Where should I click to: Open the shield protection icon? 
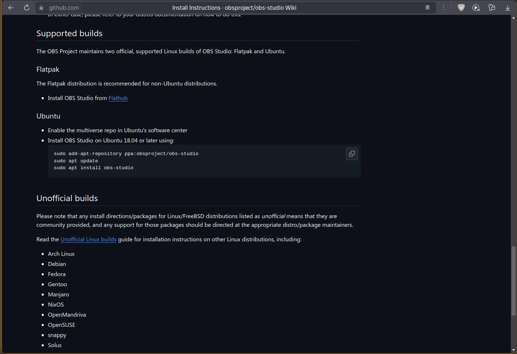tap(461, 8)
